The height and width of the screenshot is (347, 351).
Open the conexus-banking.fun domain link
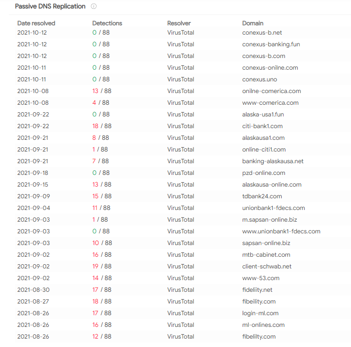coord(271,44)
